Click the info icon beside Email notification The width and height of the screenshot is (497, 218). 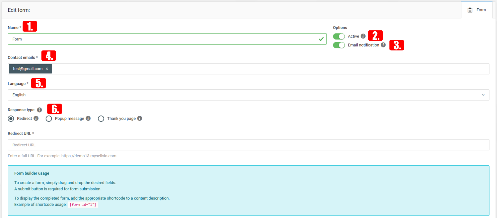pyautogui.click(x=383, y=45)
